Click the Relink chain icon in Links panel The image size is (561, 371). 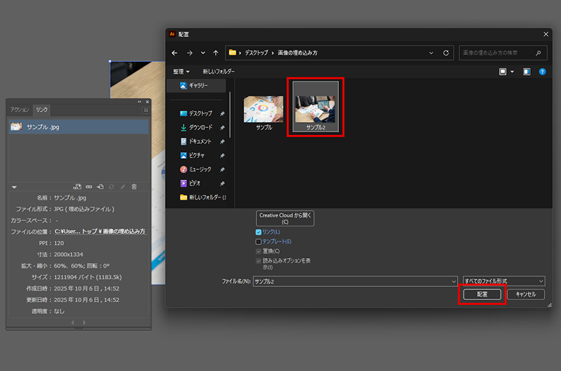pos(89,187)
